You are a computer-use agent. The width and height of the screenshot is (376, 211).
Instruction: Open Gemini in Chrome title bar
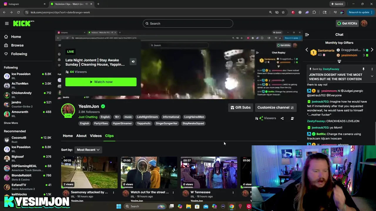(337, 4)
